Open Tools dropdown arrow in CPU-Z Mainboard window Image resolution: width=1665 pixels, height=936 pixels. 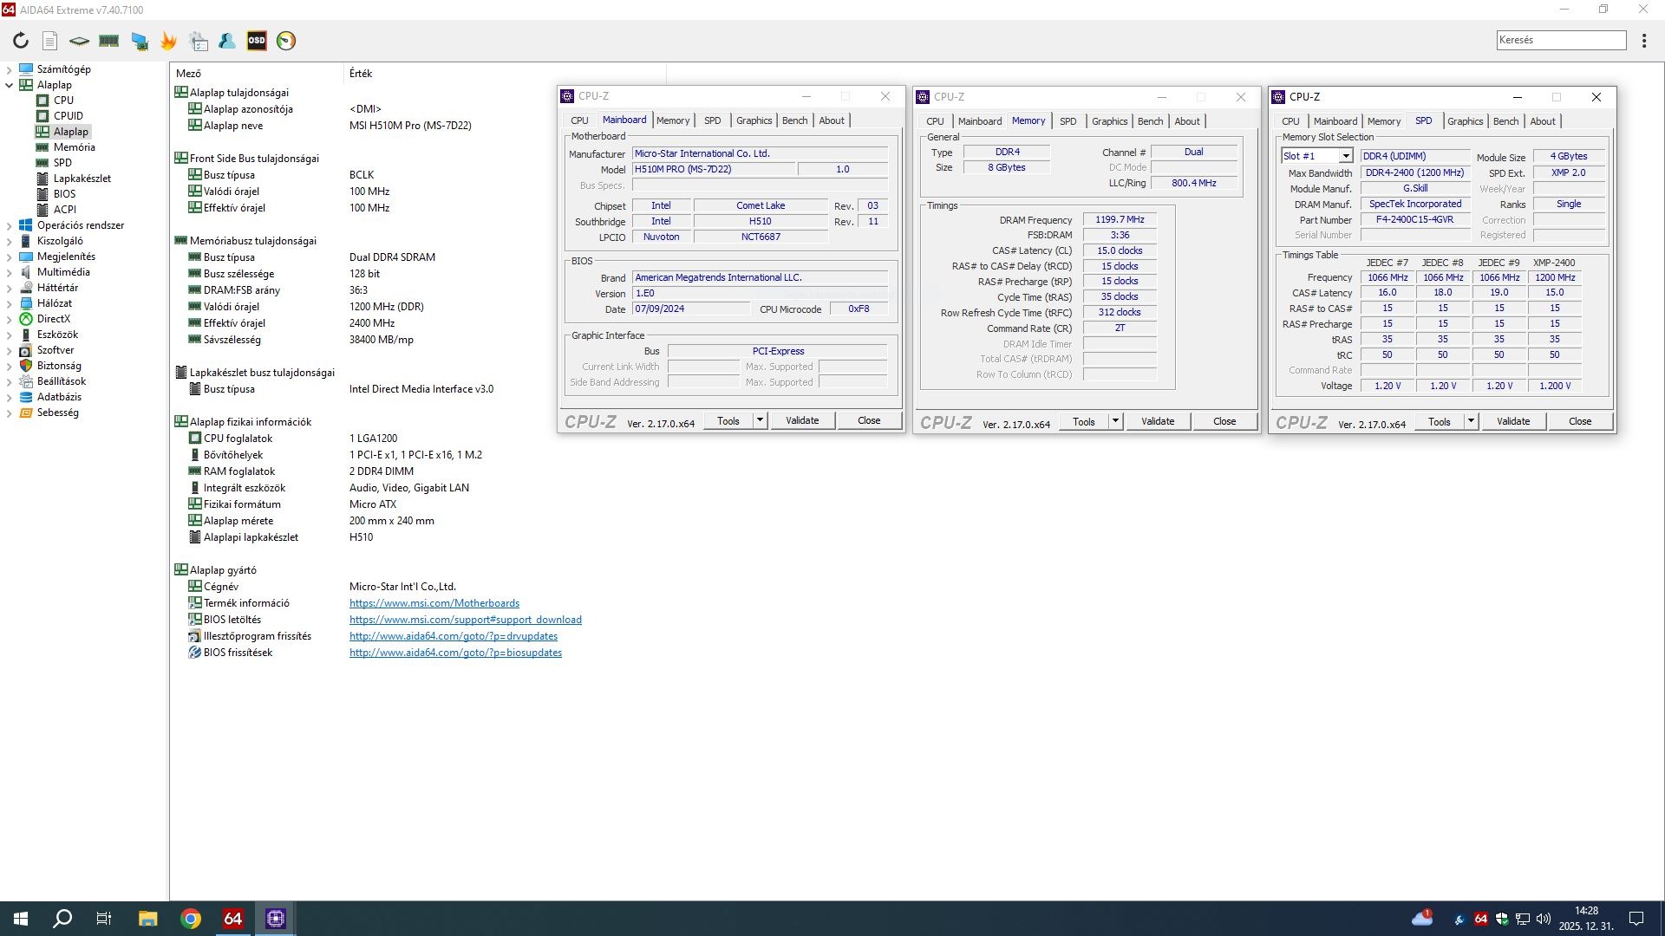(x=760, y=420)
